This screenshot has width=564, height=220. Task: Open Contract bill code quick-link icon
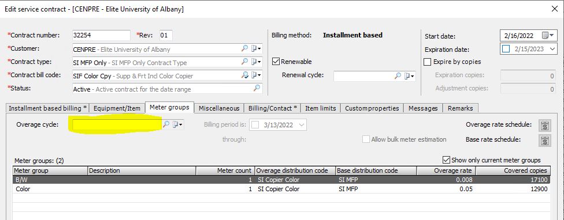pos(256,75)
